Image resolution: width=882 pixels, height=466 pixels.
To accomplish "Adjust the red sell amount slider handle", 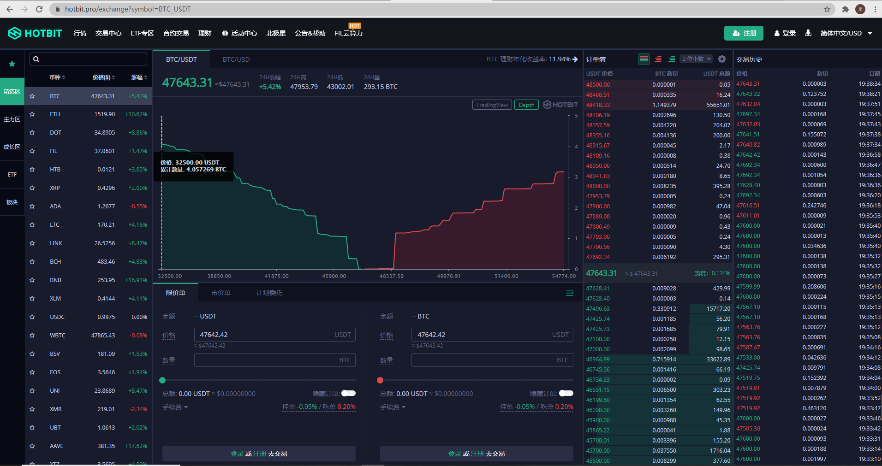I will (380, 380).
